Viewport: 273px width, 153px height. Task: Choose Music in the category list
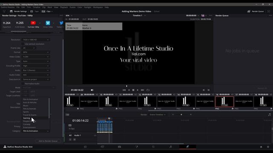pos(35,106)
